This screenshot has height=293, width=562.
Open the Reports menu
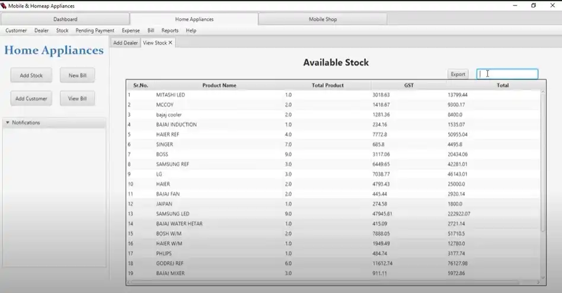pos(170,30)
